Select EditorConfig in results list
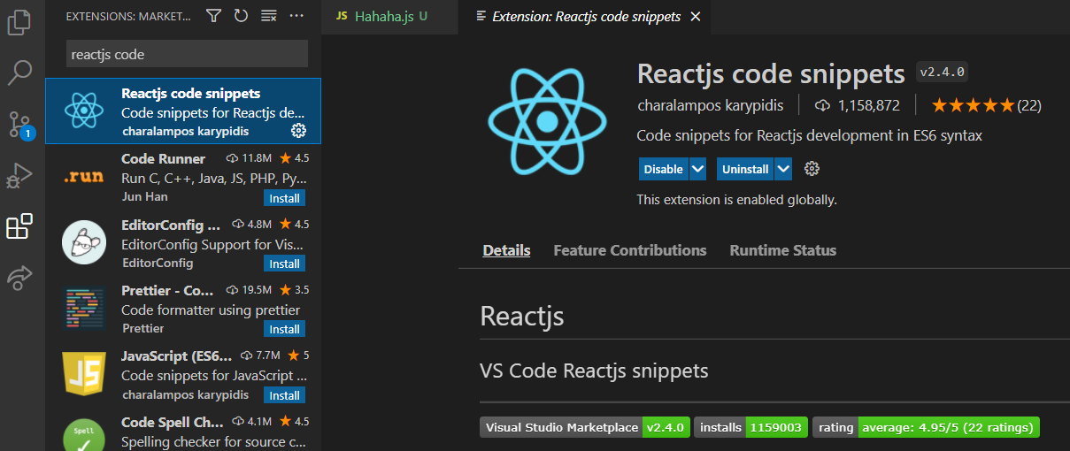The image size is (1070, 451). pyautogui.click(x=183, y=242)
